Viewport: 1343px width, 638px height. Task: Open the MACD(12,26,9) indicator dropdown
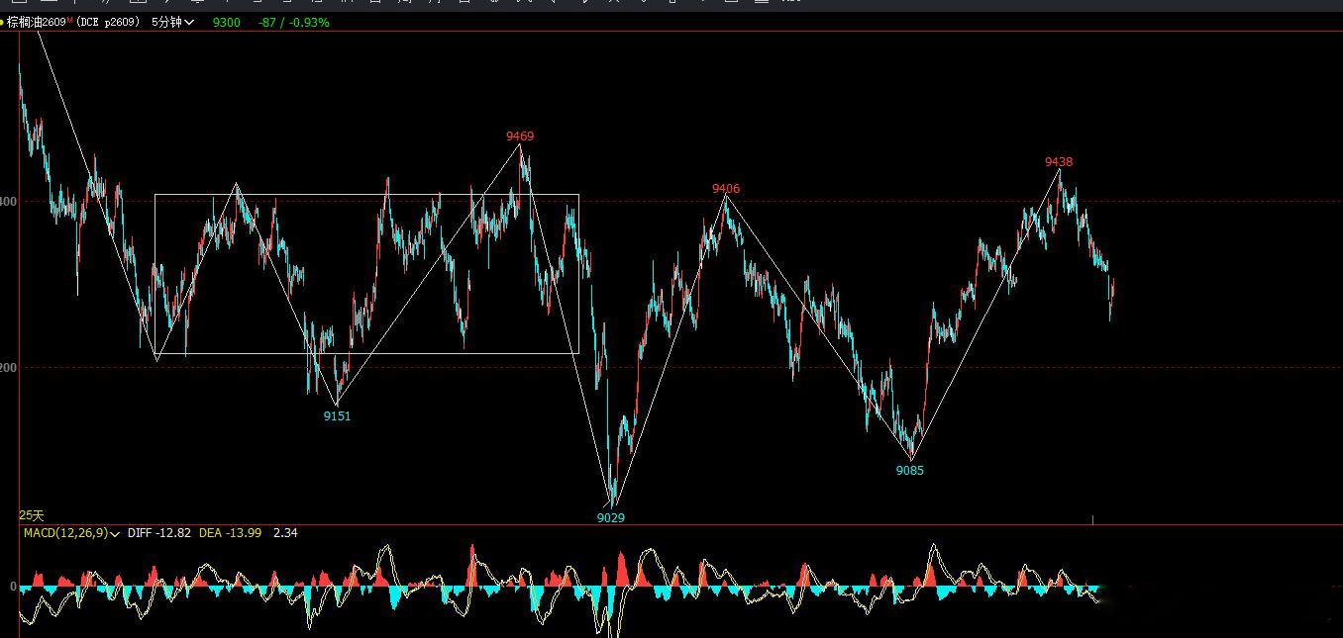[71, 533]
